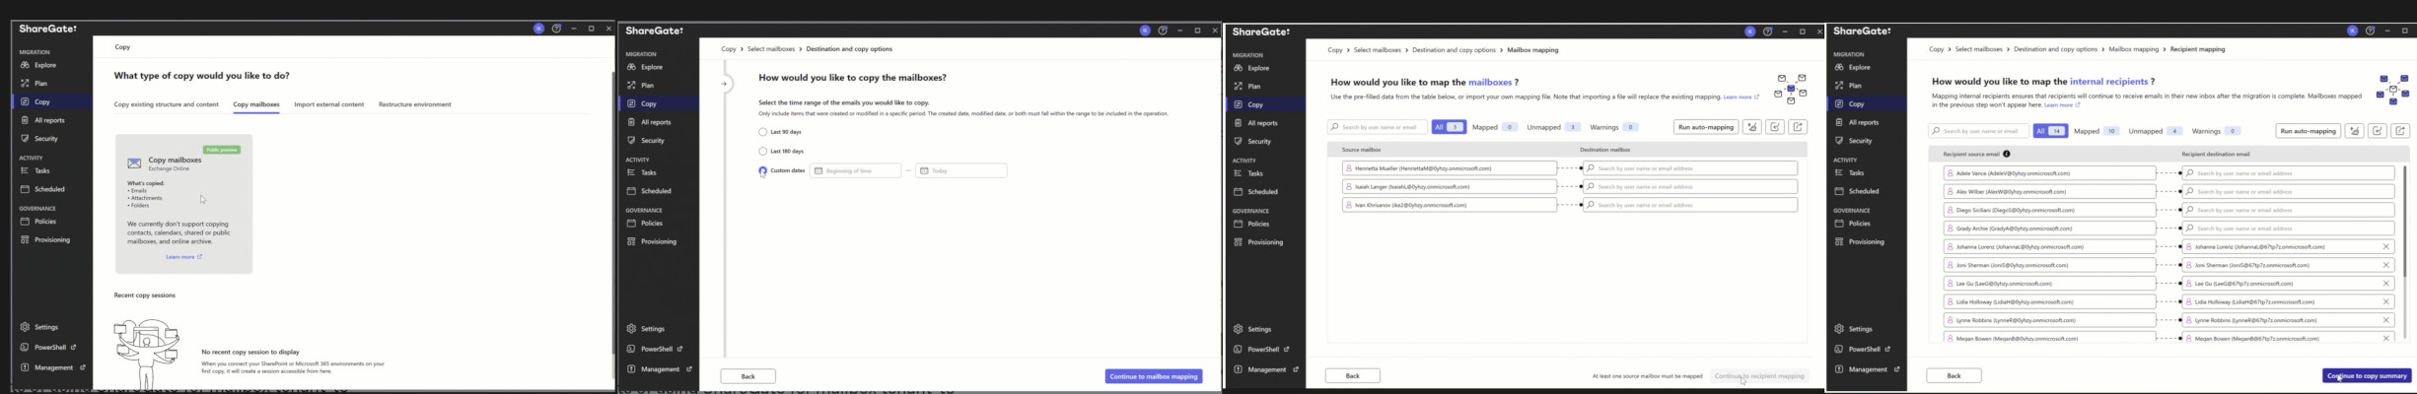This screenshot has height=394, width=2417.
Task: Click the search by user name field in Mailbox mapping
Action: coord(1377,127)
